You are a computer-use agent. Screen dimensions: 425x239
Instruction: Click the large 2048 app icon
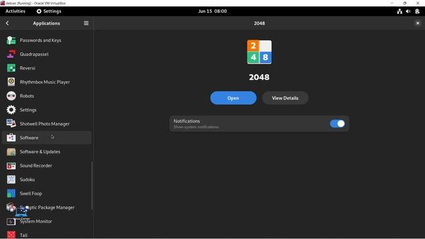(x=259, y=52)
